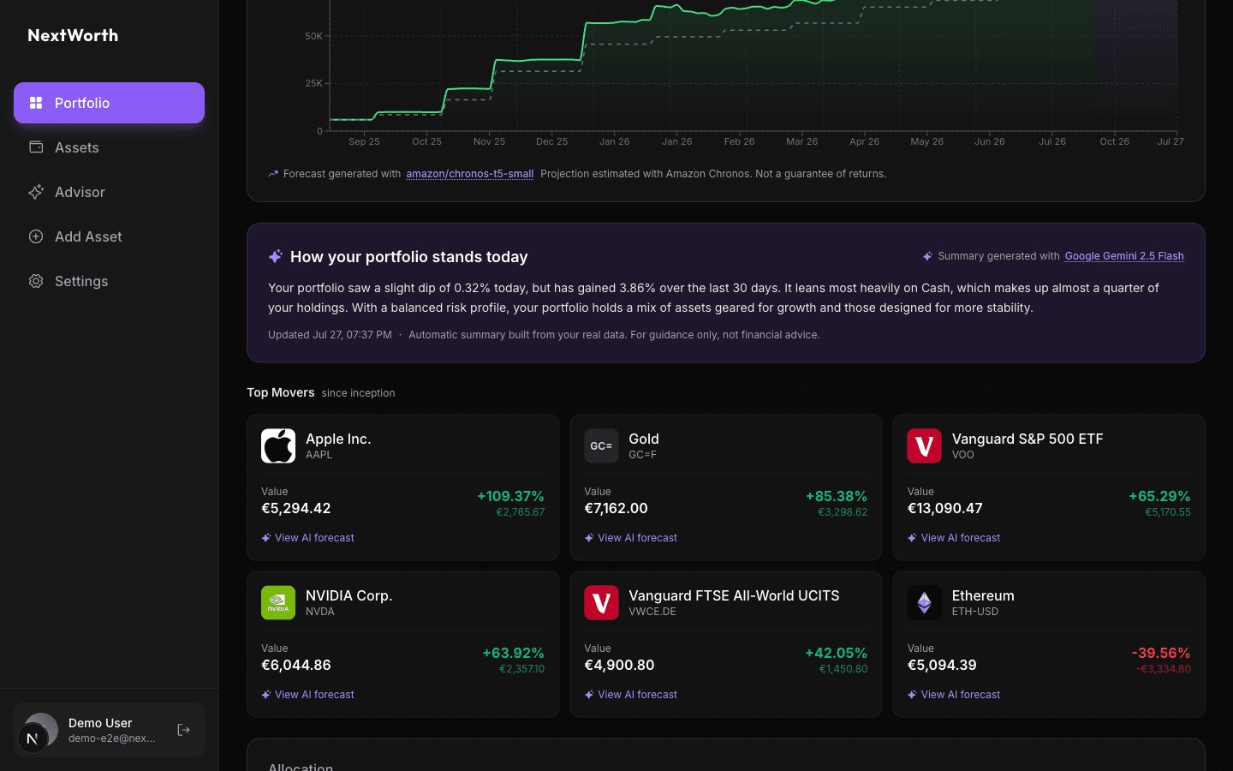Click NVIDIA's +63.92% gain figure
1233x771 pixels.
pos(513,653)
